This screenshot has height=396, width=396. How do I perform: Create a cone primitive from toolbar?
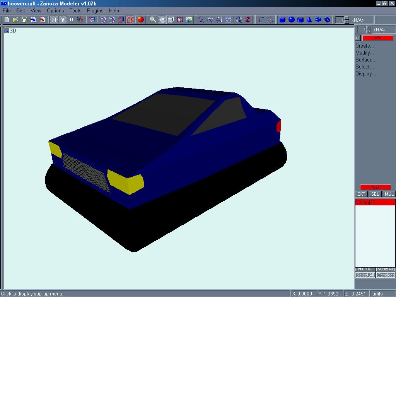click(x=309, y=20)
